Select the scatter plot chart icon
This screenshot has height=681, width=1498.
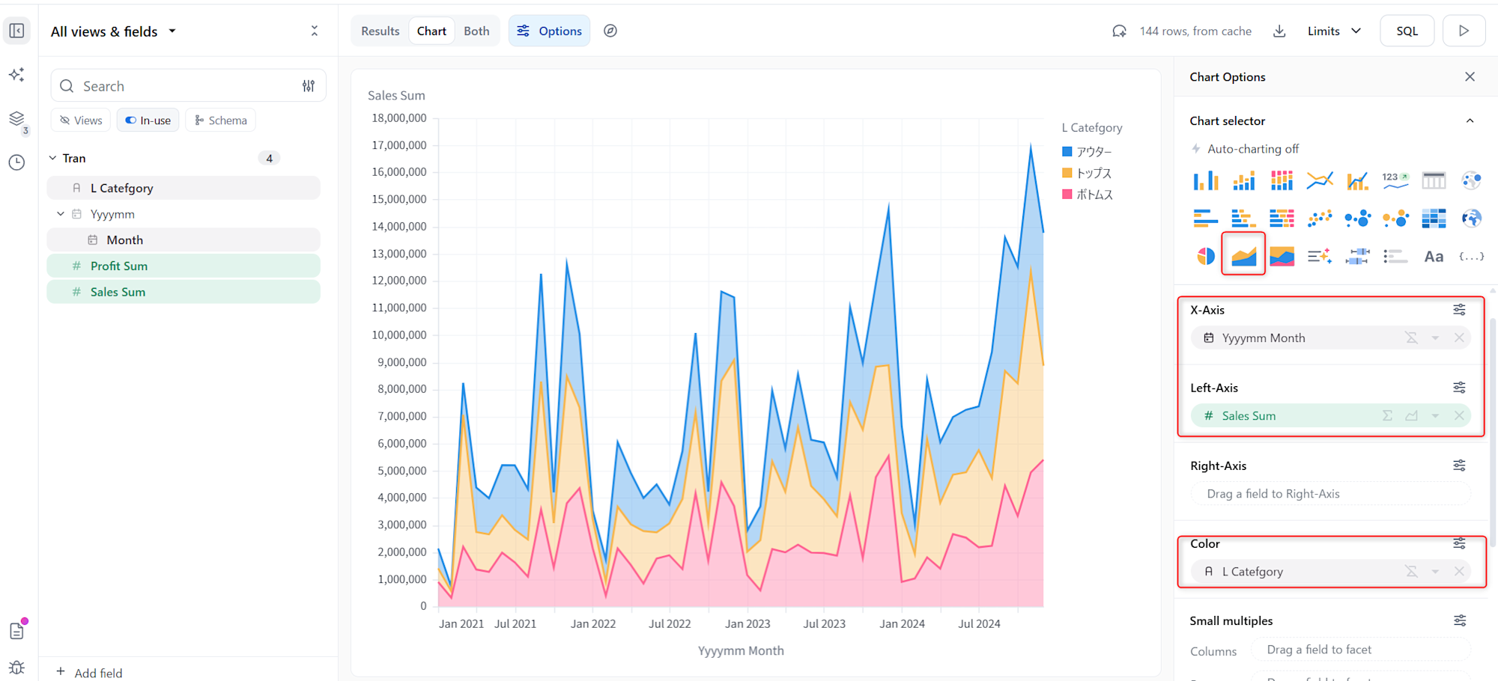click(1319, 218)
